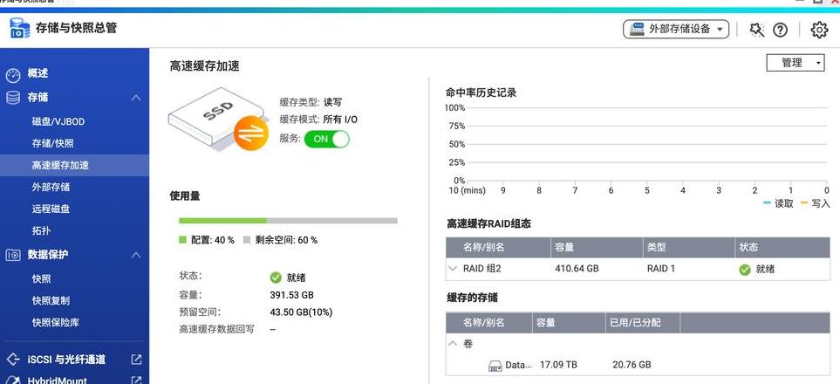Click the wizard tools icon in header
840x384 pixels.
pyautogui.click(x=757, y=30)
